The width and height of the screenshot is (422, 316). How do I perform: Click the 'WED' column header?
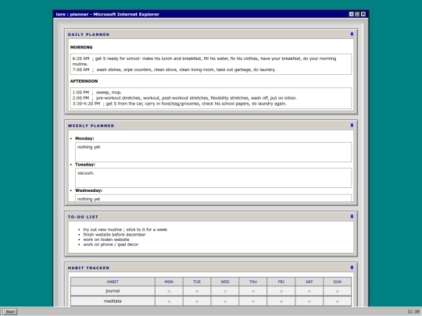[225, 282]
